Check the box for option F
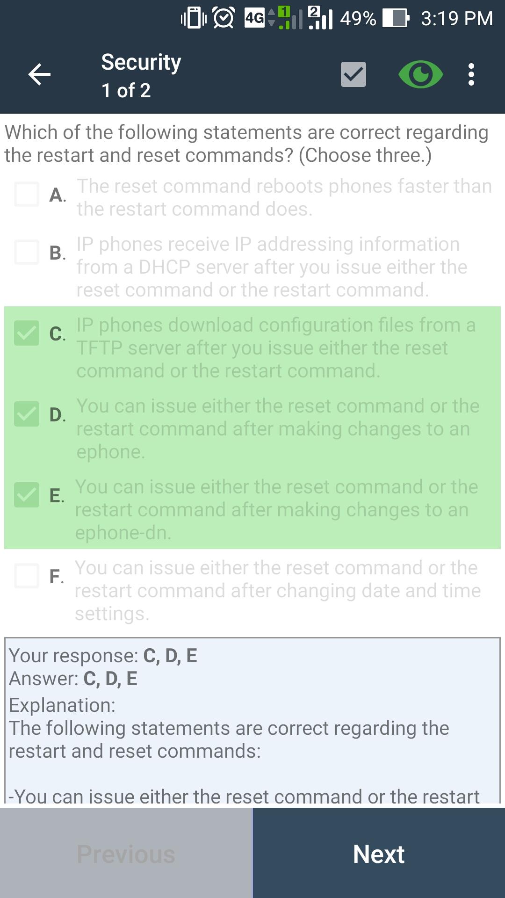505x898 pixels. 27,576
